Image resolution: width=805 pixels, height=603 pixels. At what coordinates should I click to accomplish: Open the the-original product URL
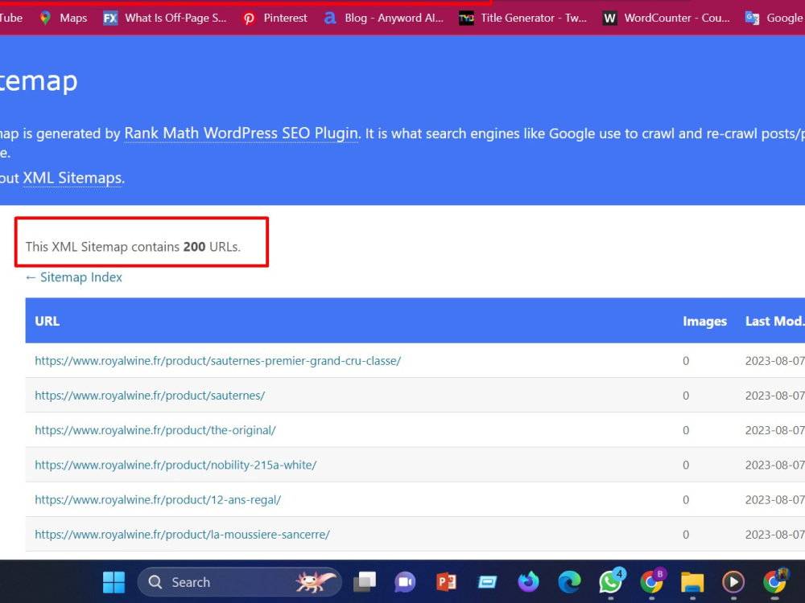pyautogui.click(x=155, y=430)
